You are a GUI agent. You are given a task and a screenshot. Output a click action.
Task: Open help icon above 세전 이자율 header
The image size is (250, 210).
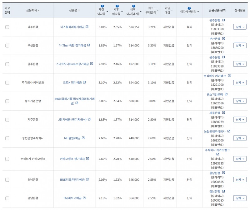(102, 6)
